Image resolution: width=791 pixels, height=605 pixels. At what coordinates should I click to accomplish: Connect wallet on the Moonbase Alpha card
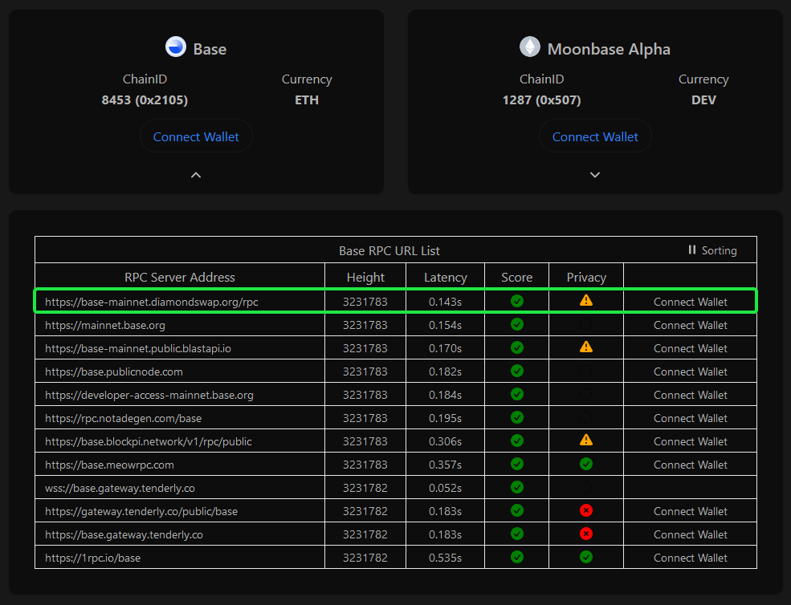[595, 137]
